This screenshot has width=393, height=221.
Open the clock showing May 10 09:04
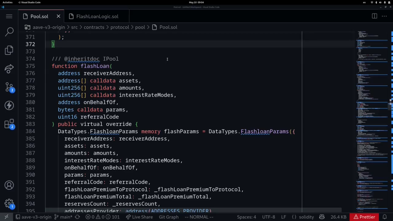196,2
